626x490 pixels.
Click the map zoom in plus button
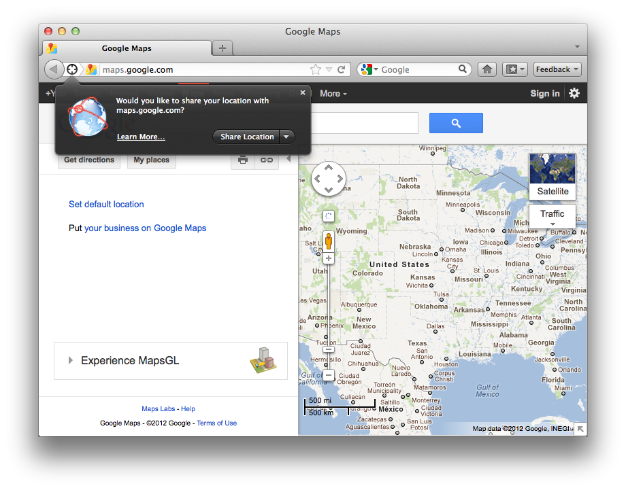(329, 258)
